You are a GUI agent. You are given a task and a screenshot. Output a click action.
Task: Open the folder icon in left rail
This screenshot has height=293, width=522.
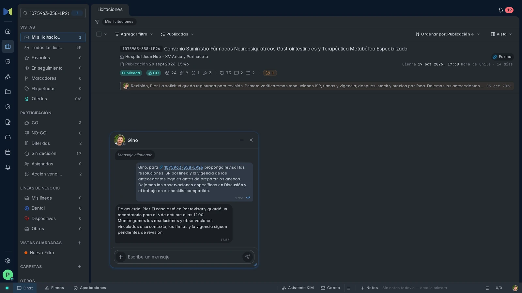pyautogui.click(x=8, y=92)
